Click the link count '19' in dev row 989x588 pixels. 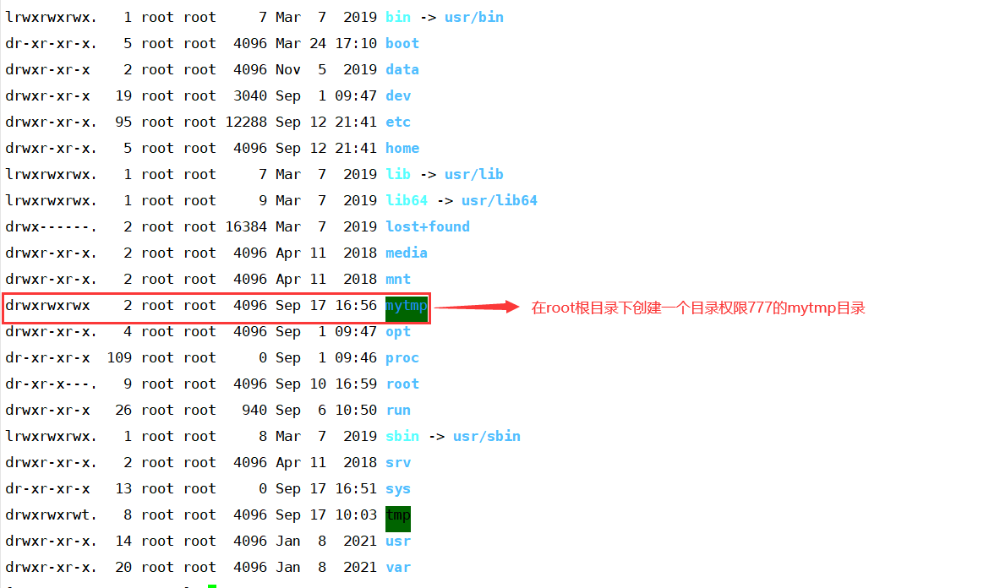pos(123,95)
